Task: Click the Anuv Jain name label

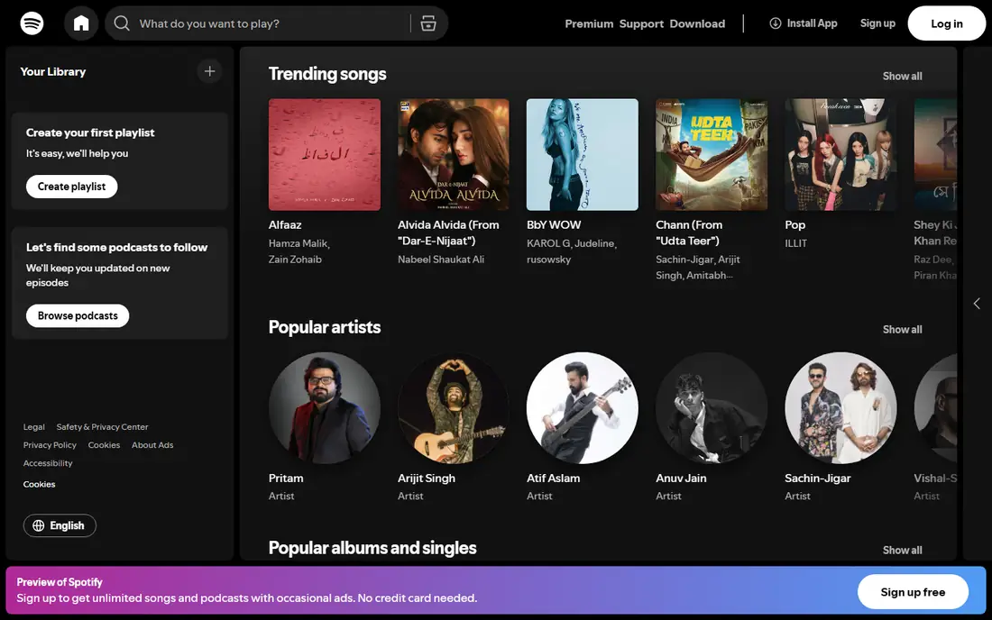Action: (681, 478)
